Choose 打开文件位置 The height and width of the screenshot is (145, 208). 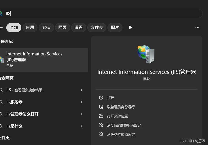click(x=118, y=116)
